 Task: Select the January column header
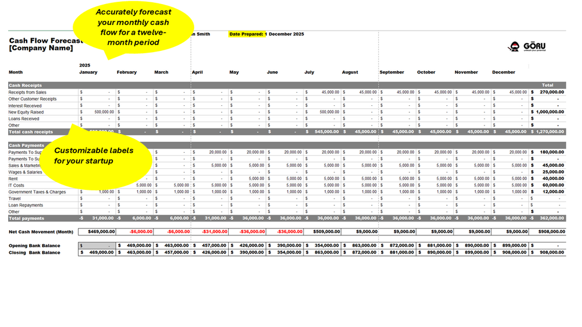(x=89, y=72)
